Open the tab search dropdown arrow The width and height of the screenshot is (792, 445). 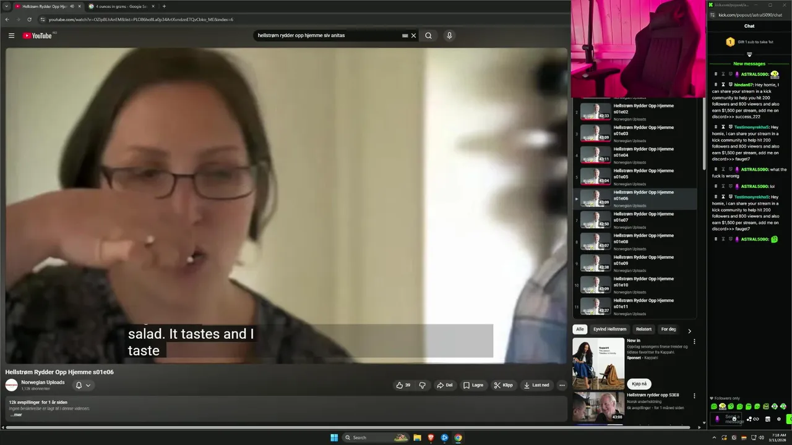tap(6, 6)
